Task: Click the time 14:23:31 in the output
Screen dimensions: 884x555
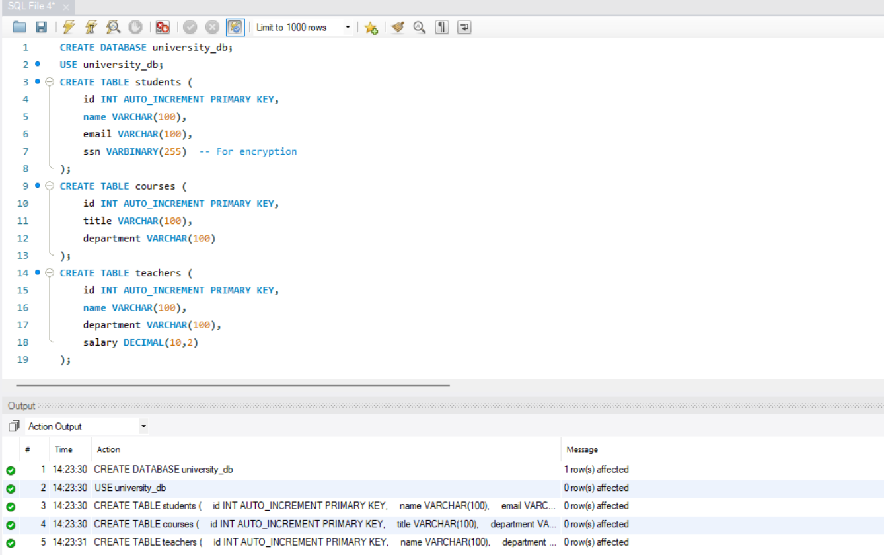Action: [69, 542]
